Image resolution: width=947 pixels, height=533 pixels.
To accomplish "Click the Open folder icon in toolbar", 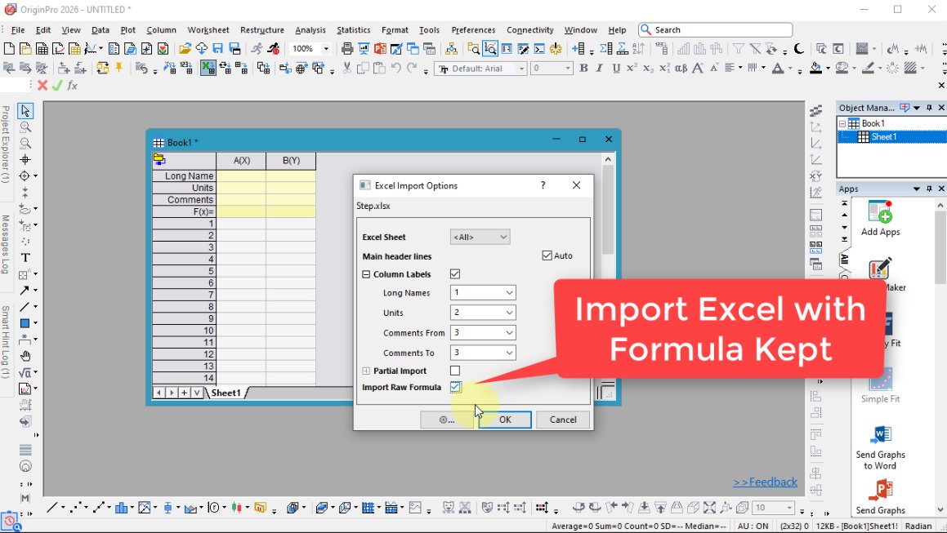I will 185,49.
